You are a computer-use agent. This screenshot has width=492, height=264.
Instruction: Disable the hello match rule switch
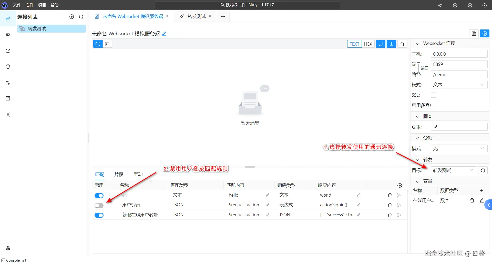coord(99,196)
